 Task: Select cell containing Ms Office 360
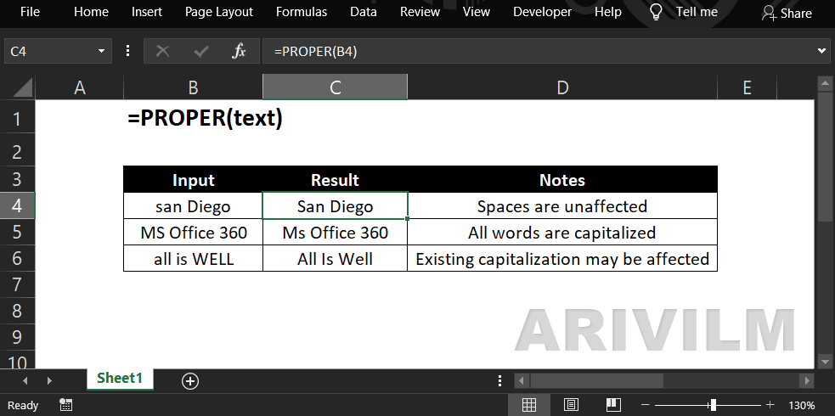pos(336,233)
